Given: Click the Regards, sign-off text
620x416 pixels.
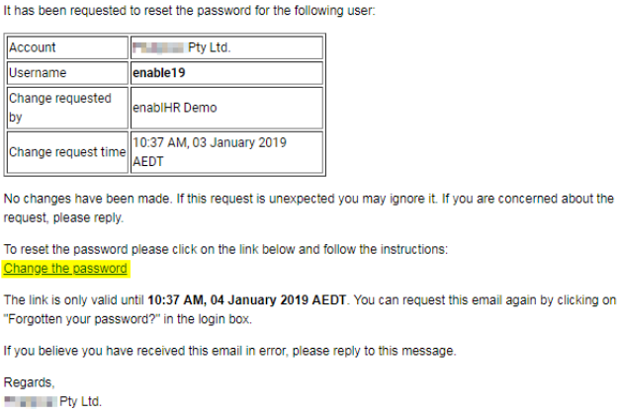Looking at the screenshot, I should click(x=30, y=382).
